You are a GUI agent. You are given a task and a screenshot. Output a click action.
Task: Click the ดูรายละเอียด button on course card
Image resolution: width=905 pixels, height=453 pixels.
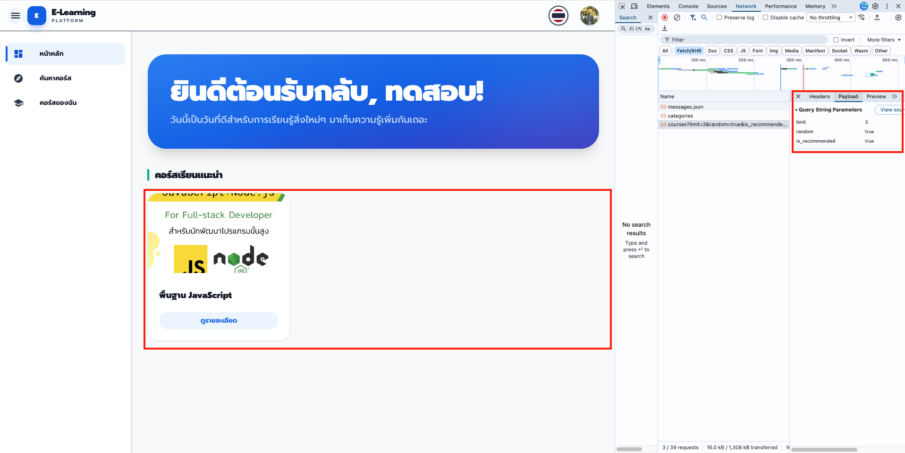click(x=219, y=321)
